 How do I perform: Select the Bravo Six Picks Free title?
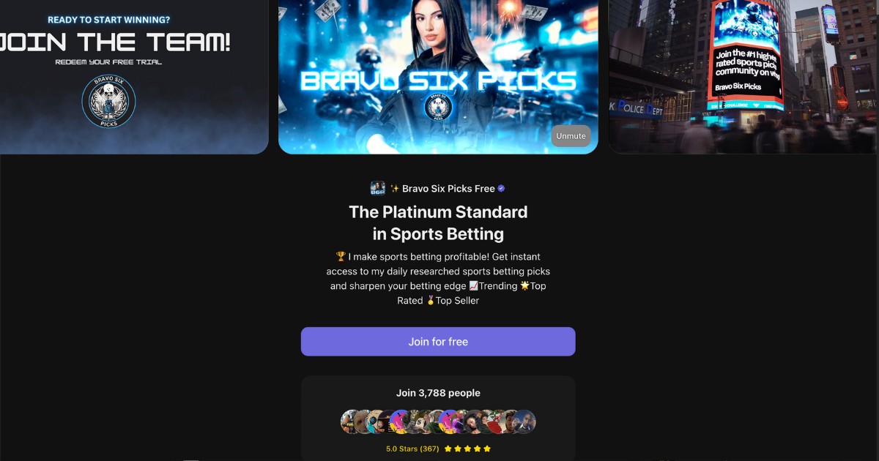[448, 188]
